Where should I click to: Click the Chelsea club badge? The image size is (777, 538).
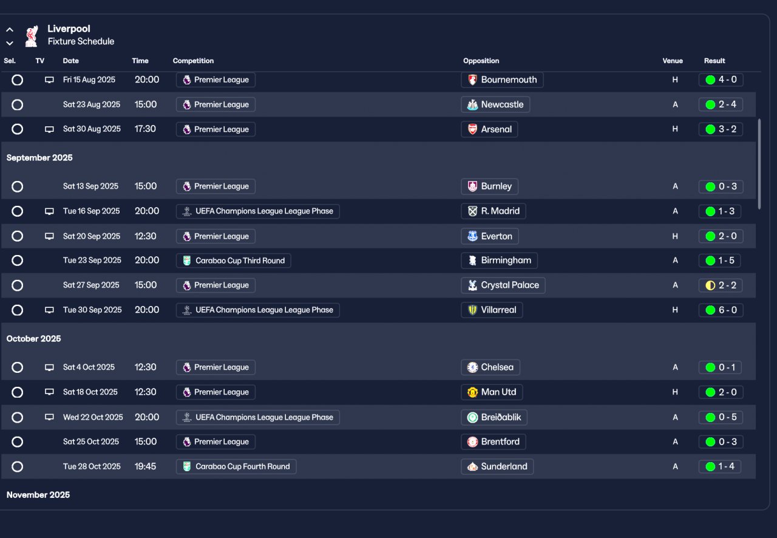pos(472,367)
